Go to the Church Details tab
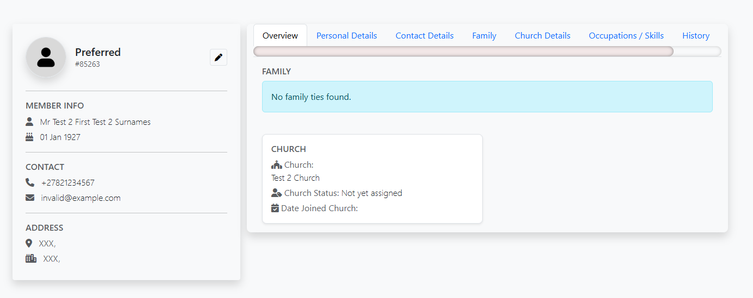This screenshot has width=753, height=298. click(x=543, y=35)
